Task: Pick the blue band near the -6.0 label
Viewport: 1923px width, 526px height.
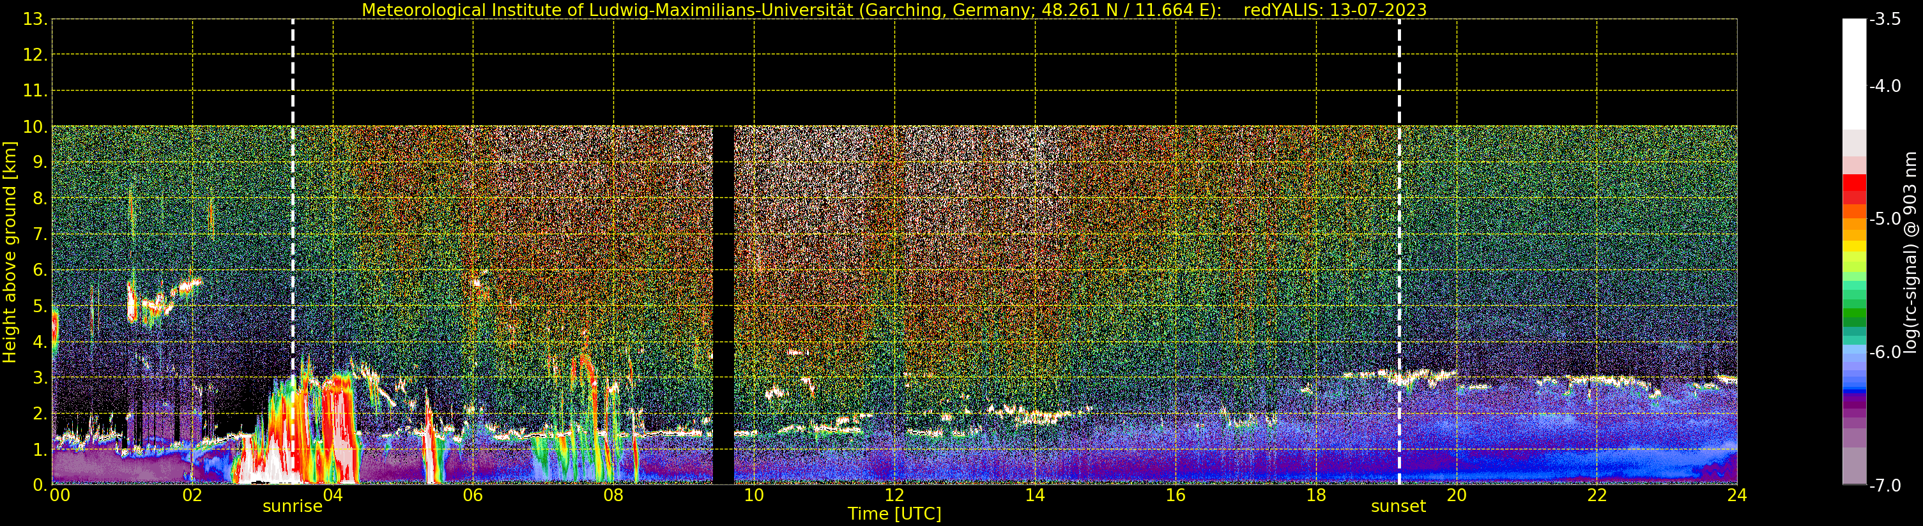Action: coord(1854,370)
